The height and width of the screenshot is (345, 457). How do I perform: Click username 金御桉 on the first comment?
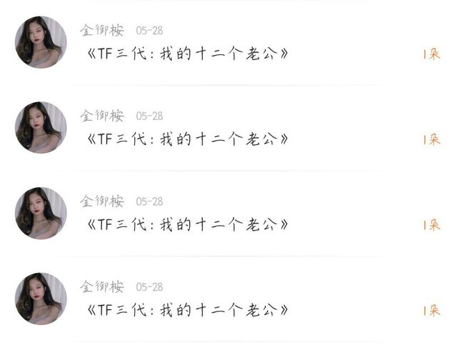click(x=102, y=30)
